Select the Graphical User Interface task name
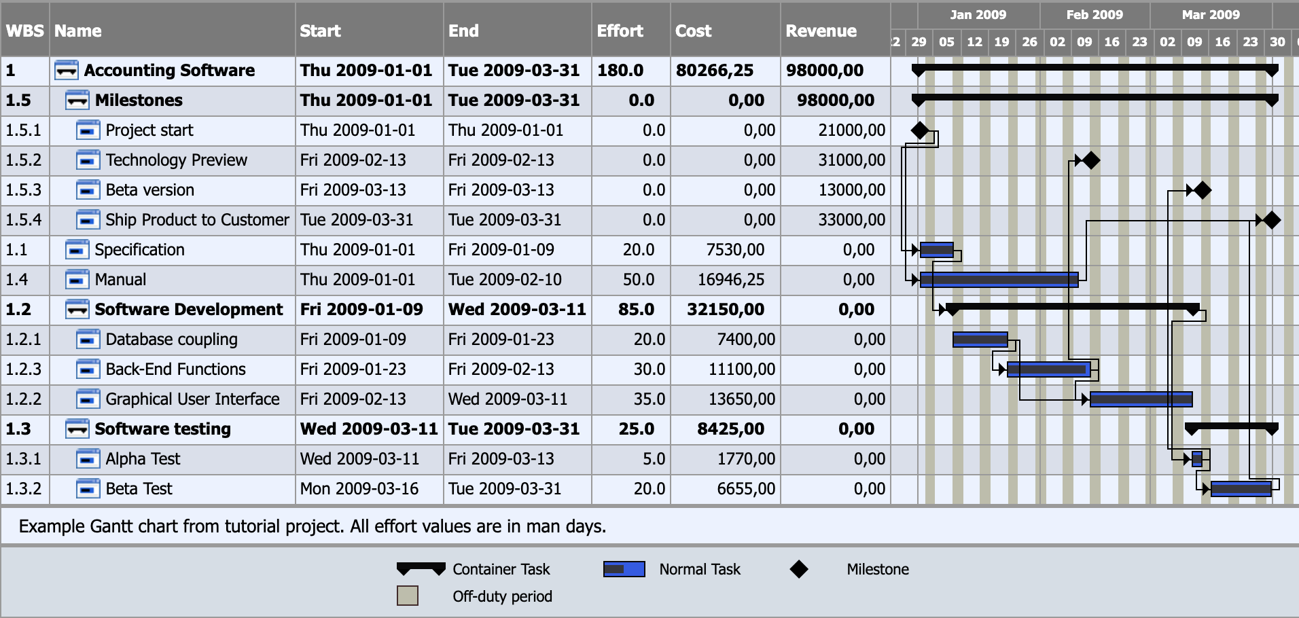The height and width of the screenshot is (618, 1299). point(192,399)
